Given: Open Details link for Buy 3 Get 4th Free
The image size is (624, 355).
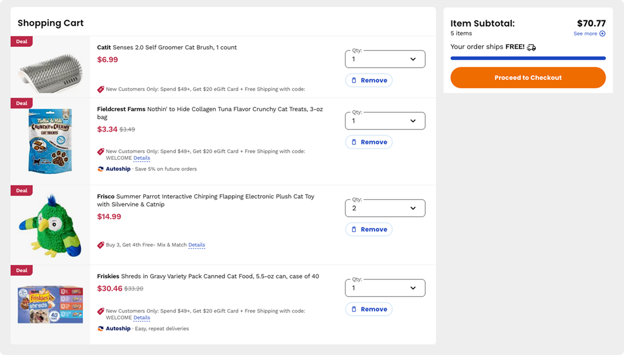Looking at the screenshot, I should [197, 245].
